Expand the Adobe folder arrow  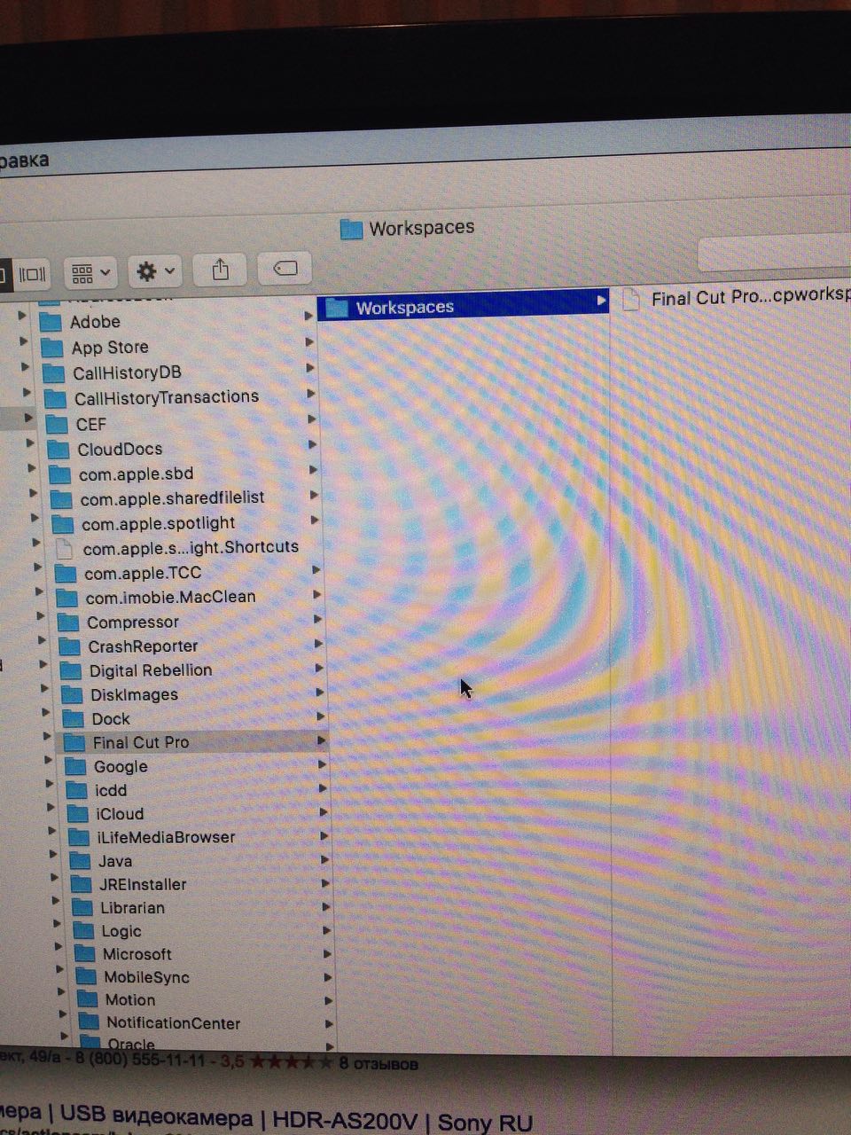pyautogui.click(x=308, y=316)
